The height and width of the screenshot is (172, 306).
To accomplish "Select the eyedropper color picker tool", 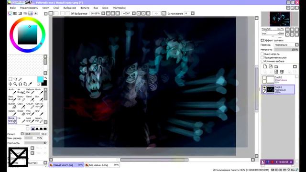I will (x=30, y=84).
